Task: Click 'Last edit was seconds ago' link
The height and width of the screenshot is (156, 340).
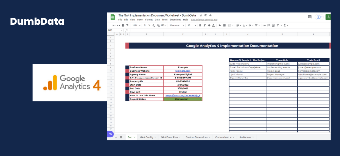Action: 204,20
